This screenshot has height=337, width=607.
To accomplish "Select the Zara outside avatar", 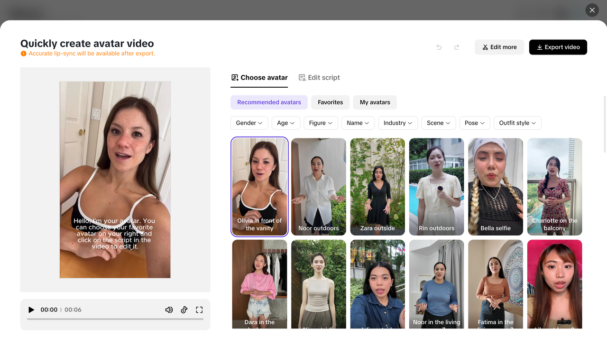I will point(377,187).
